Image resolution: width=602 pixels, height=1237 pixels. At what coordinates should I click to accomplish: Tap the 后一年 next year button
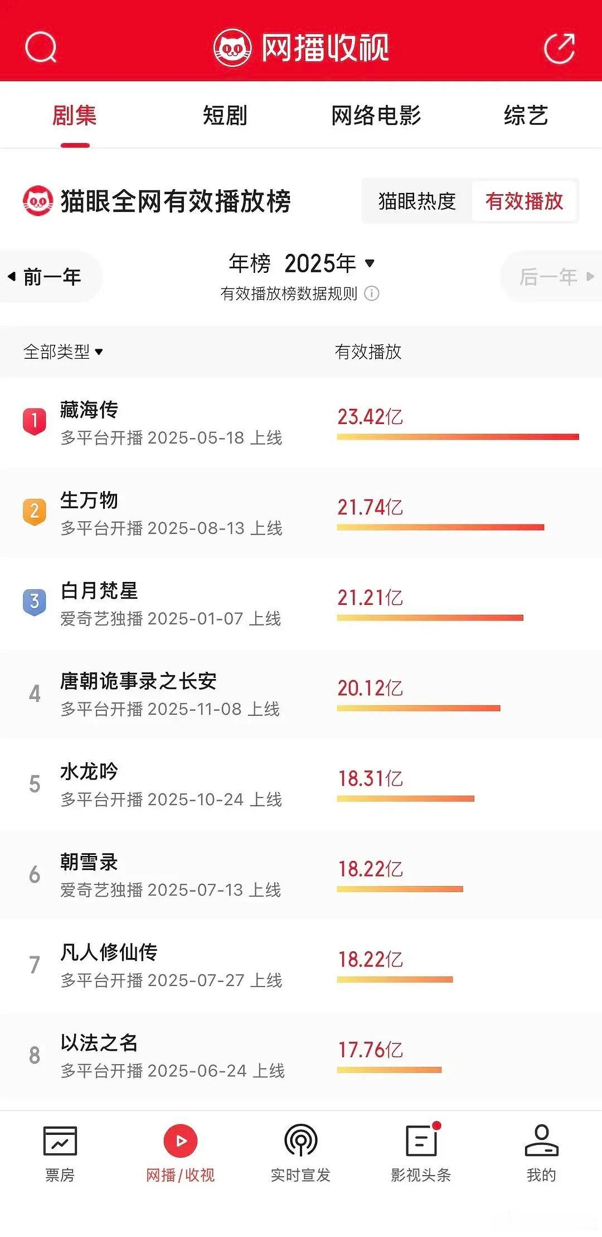click(x=553, y=277)
